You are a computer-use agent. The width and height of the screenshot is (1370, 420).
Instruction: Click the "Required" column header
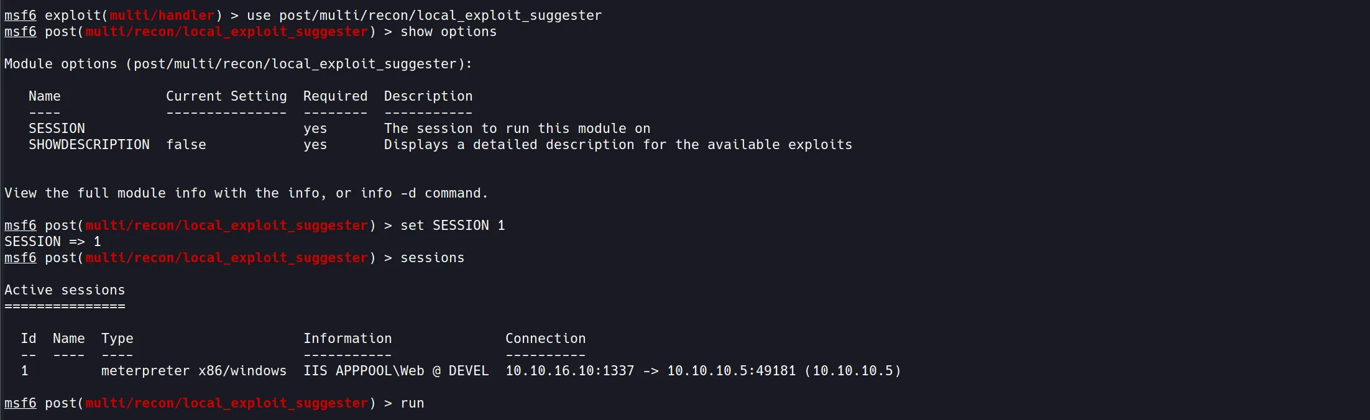(335, 96)
